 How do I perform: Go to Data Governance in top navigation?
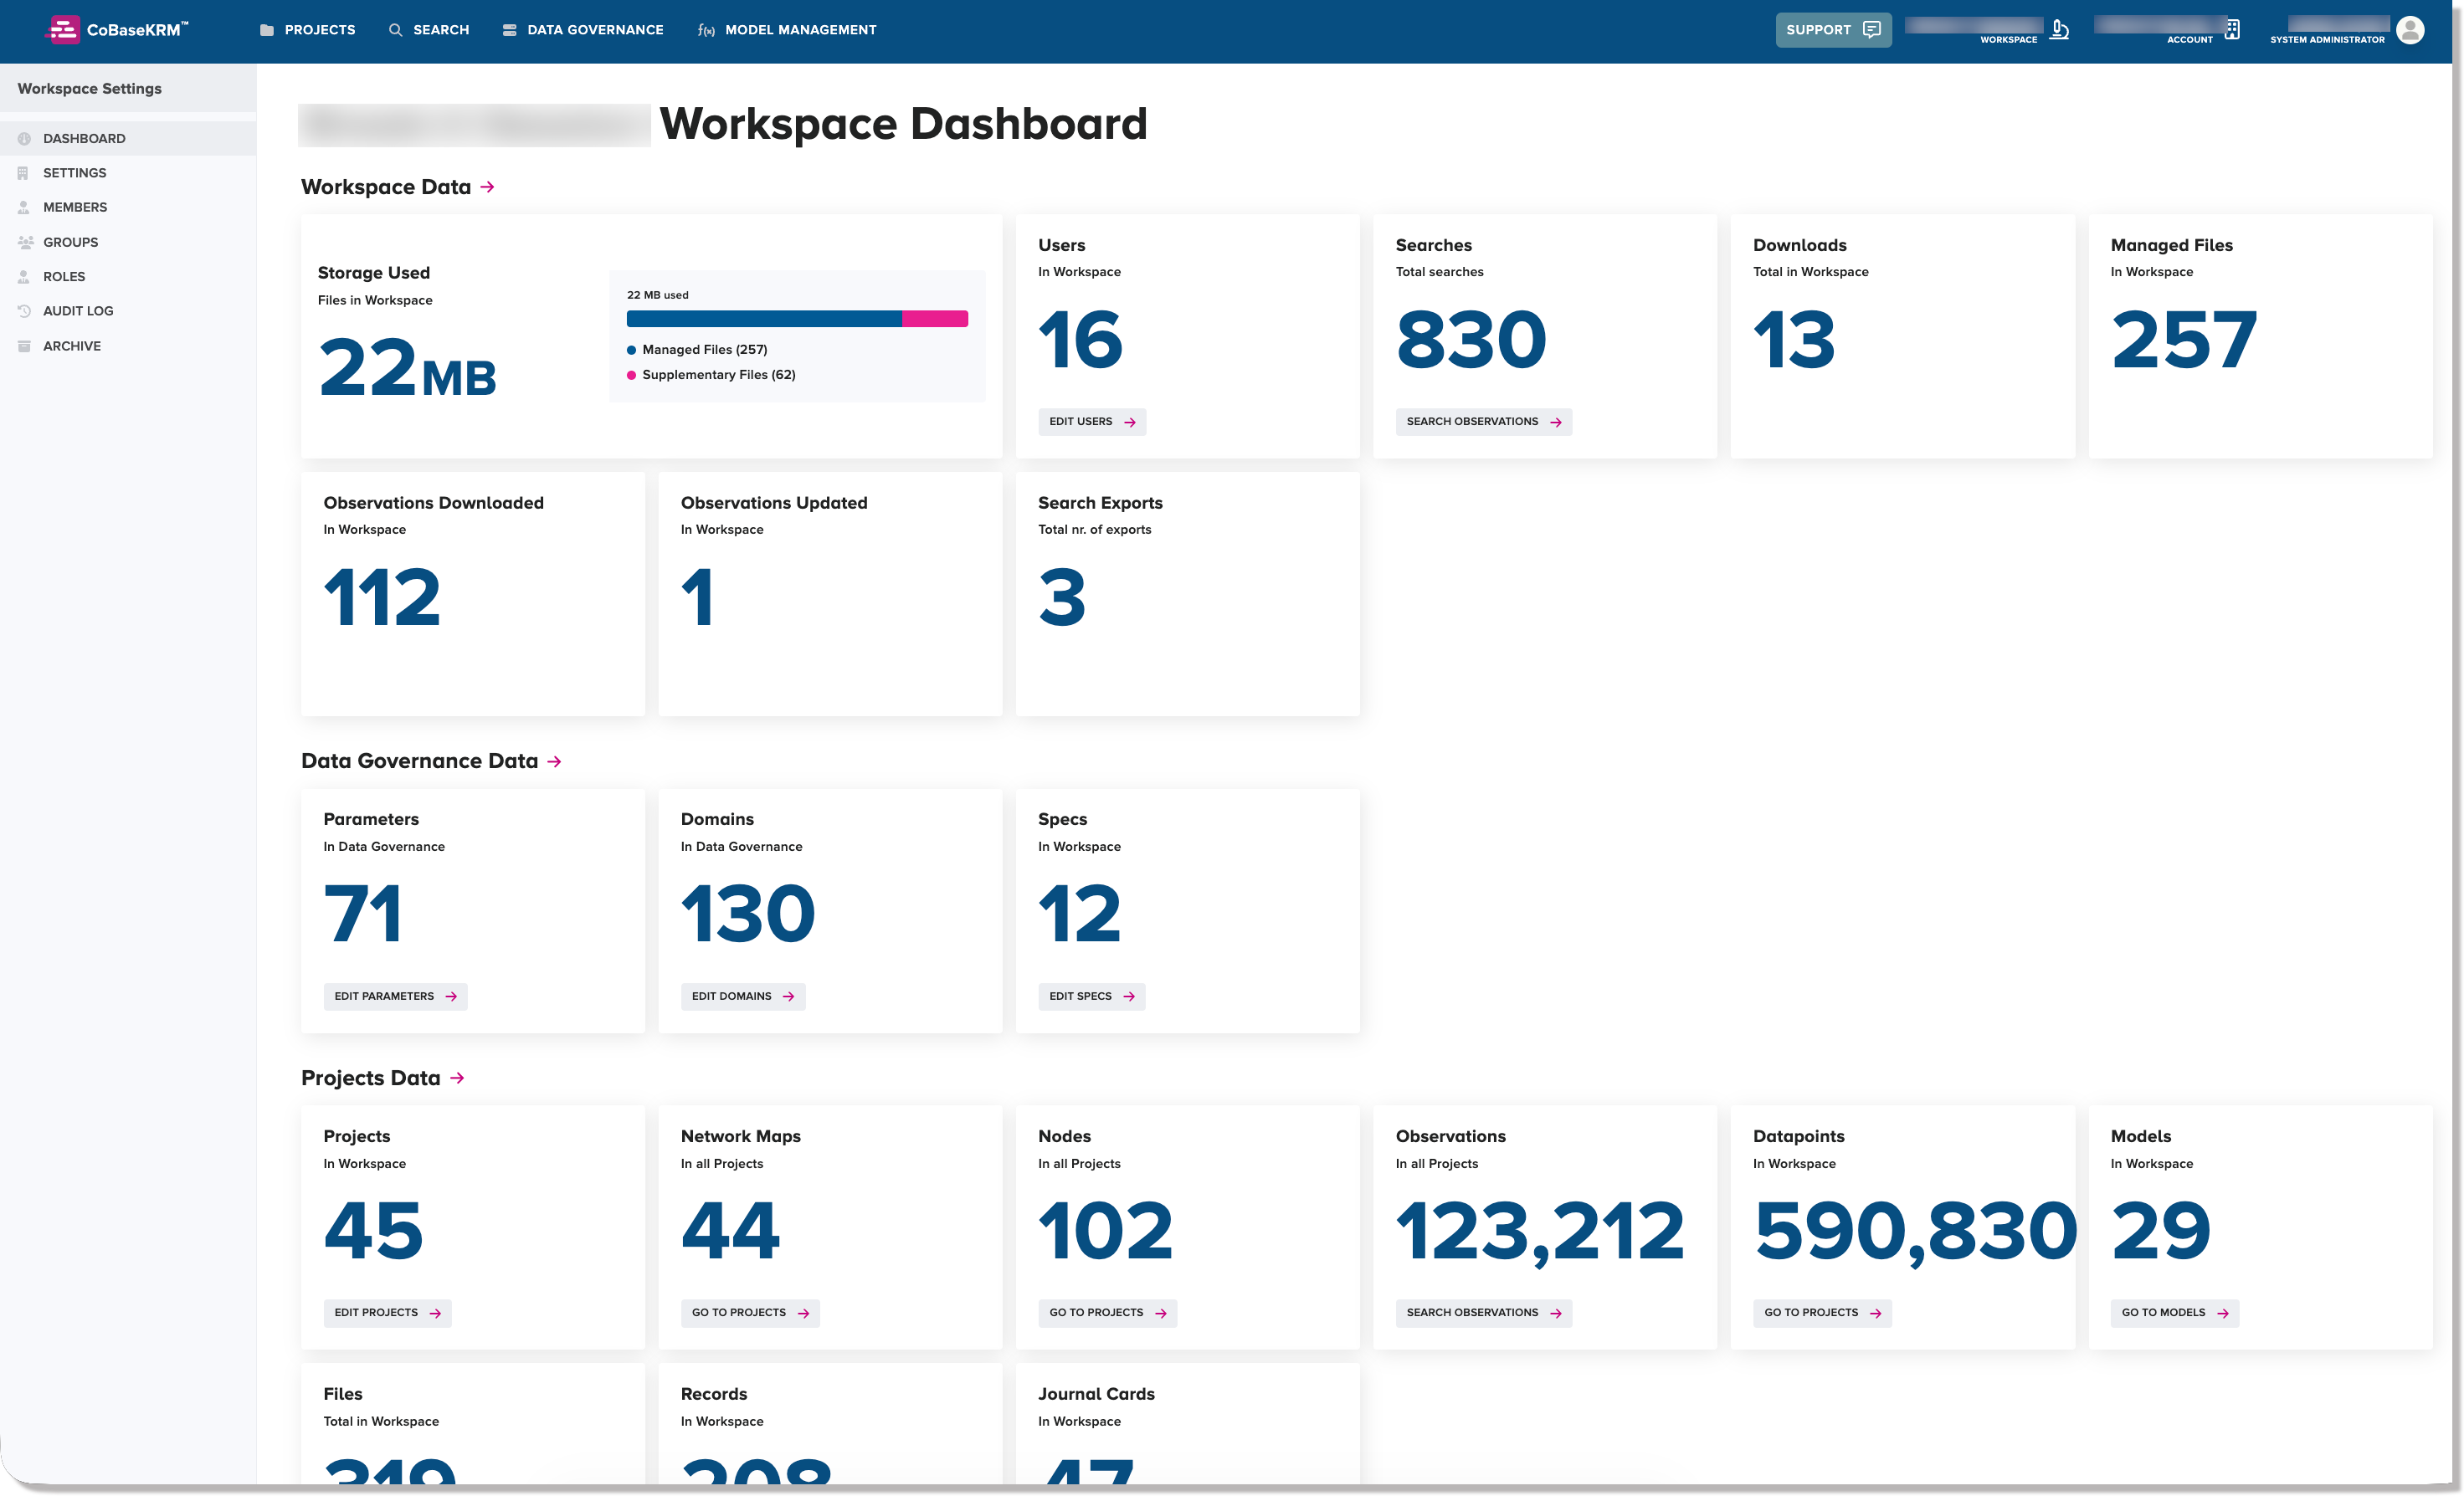(582, 30)
